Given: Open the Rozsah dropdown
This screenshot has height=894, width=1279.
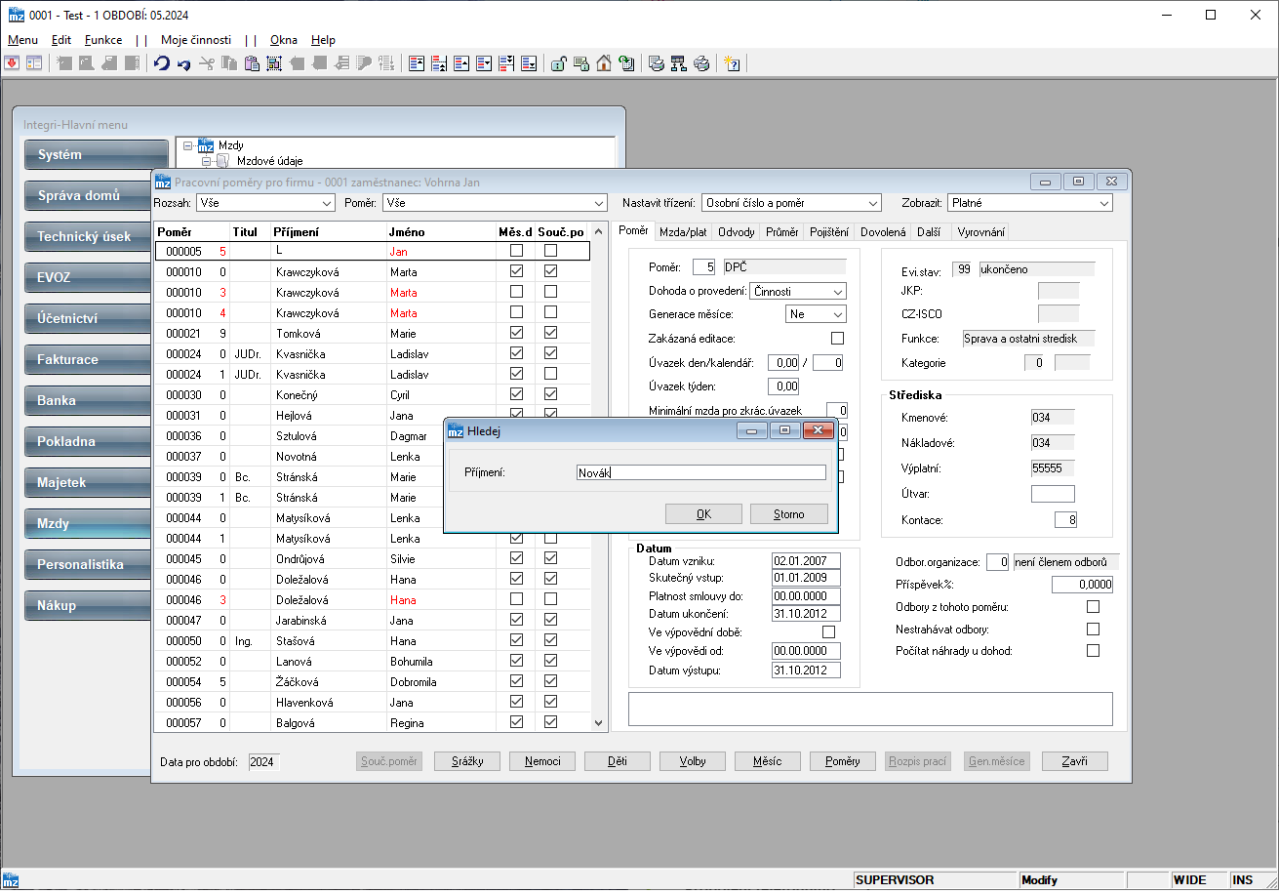Looking at the screenshot, I should click(x=265, y=203).
